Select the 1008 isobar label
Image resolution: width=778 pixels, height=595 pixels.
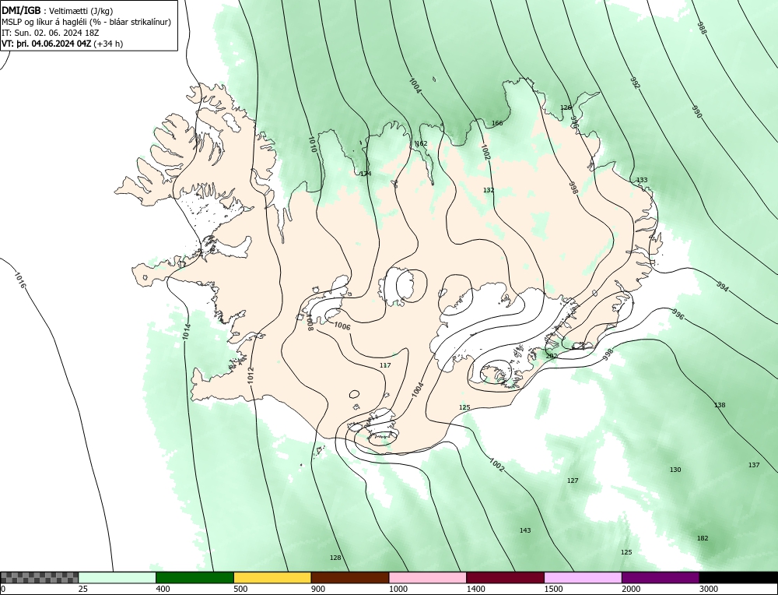[x=309, y=323]
